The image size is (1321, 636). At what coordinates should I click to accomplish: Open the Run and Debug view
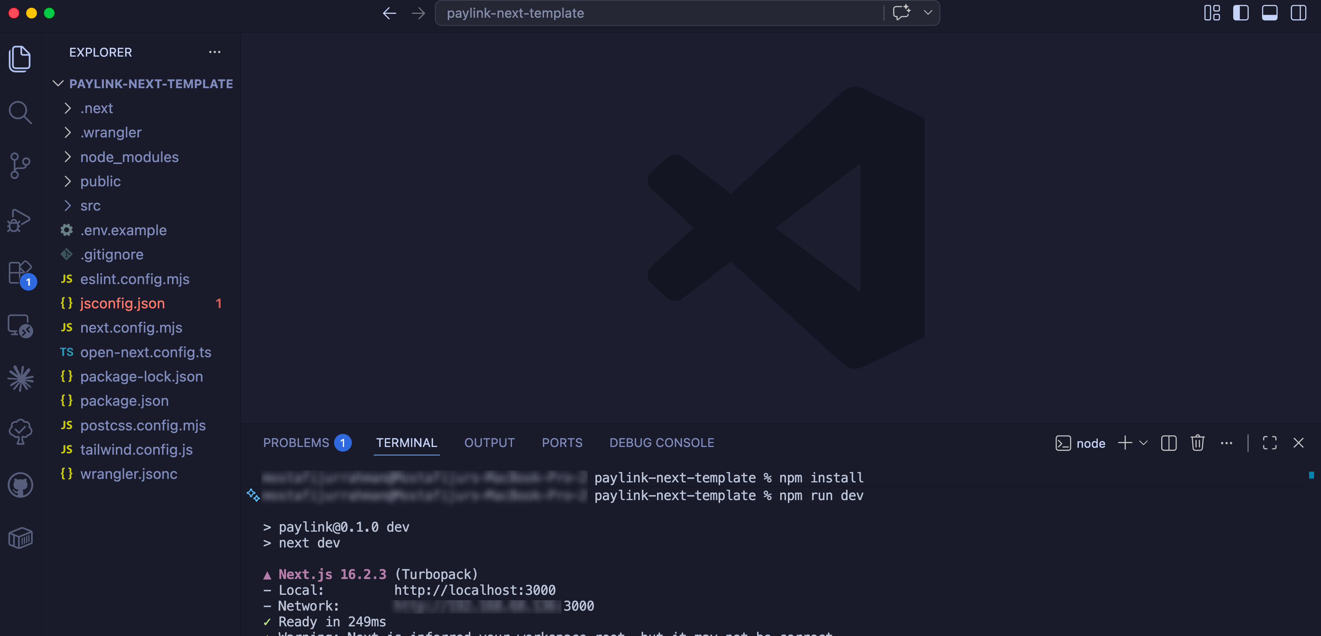(20, 220)
